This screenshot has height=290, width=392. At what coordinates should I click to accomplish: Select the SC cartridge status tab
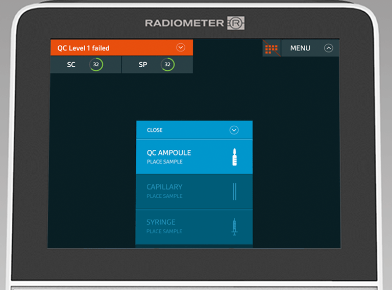(x=86, y=65)
